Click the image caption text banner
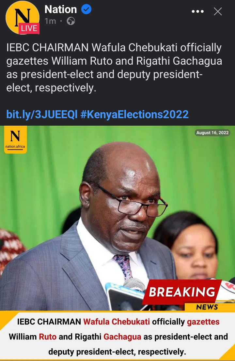This screenshot has height=361, width=235. coord(117,337)
